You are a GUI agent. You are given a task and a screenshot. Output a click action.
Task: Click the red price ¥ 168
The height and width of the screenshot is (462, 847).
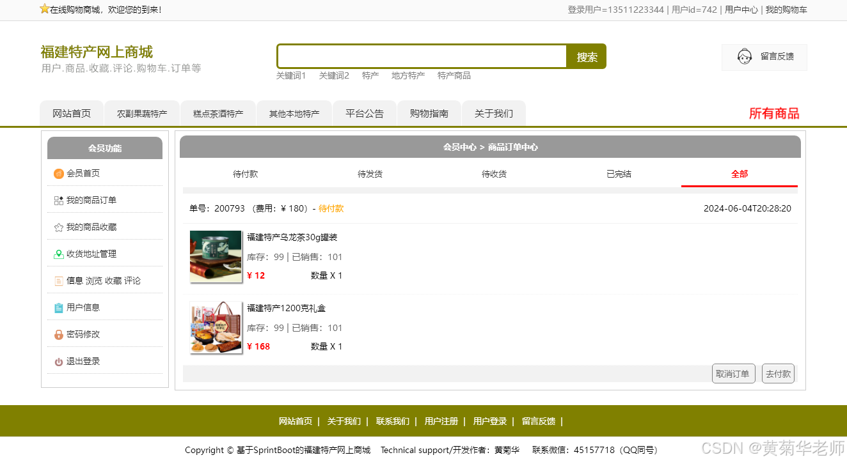258,347
